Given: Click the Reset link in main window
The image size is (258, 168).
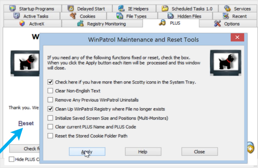Looking at the screenshot, I should pyautogui.click(x=26, y=123).
